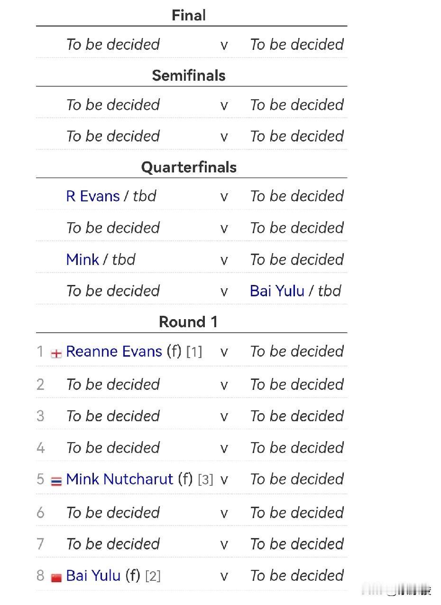This screenshot has height=605, width=441.
Task: Click seed marker [1] next to Reanne Evans
Action: [x=194, y=352]
